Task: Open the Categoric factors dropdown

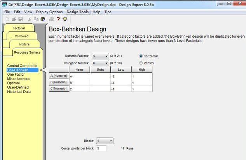Action: point(100,63)
